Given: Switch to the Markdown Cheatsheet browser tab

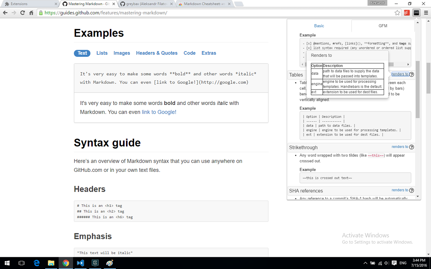Looking at the screenshot, I should point(204,4).
